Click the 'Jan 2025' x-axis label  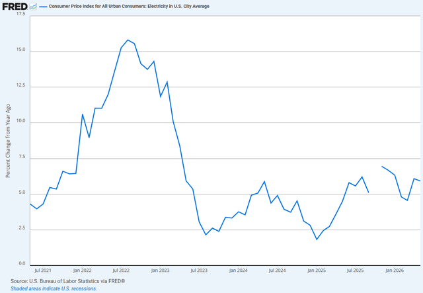point(317,271)
